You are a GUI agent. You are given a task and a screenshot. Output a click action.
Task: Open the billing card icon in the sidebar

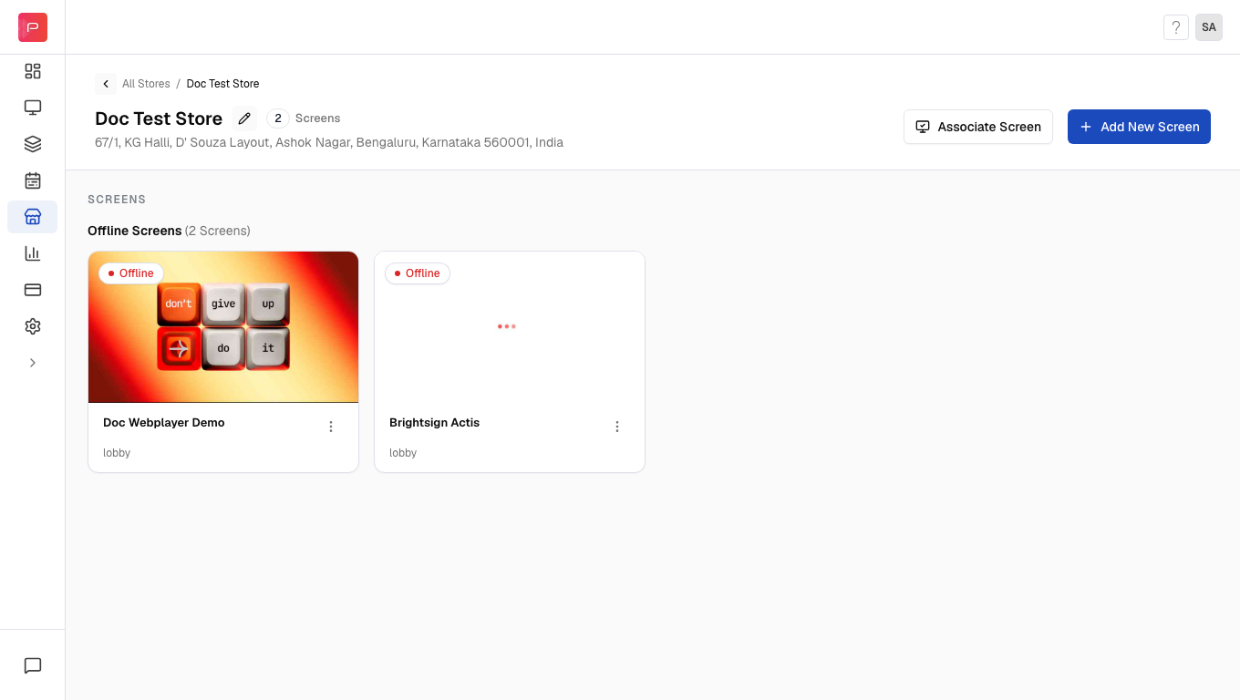[33, 290]
